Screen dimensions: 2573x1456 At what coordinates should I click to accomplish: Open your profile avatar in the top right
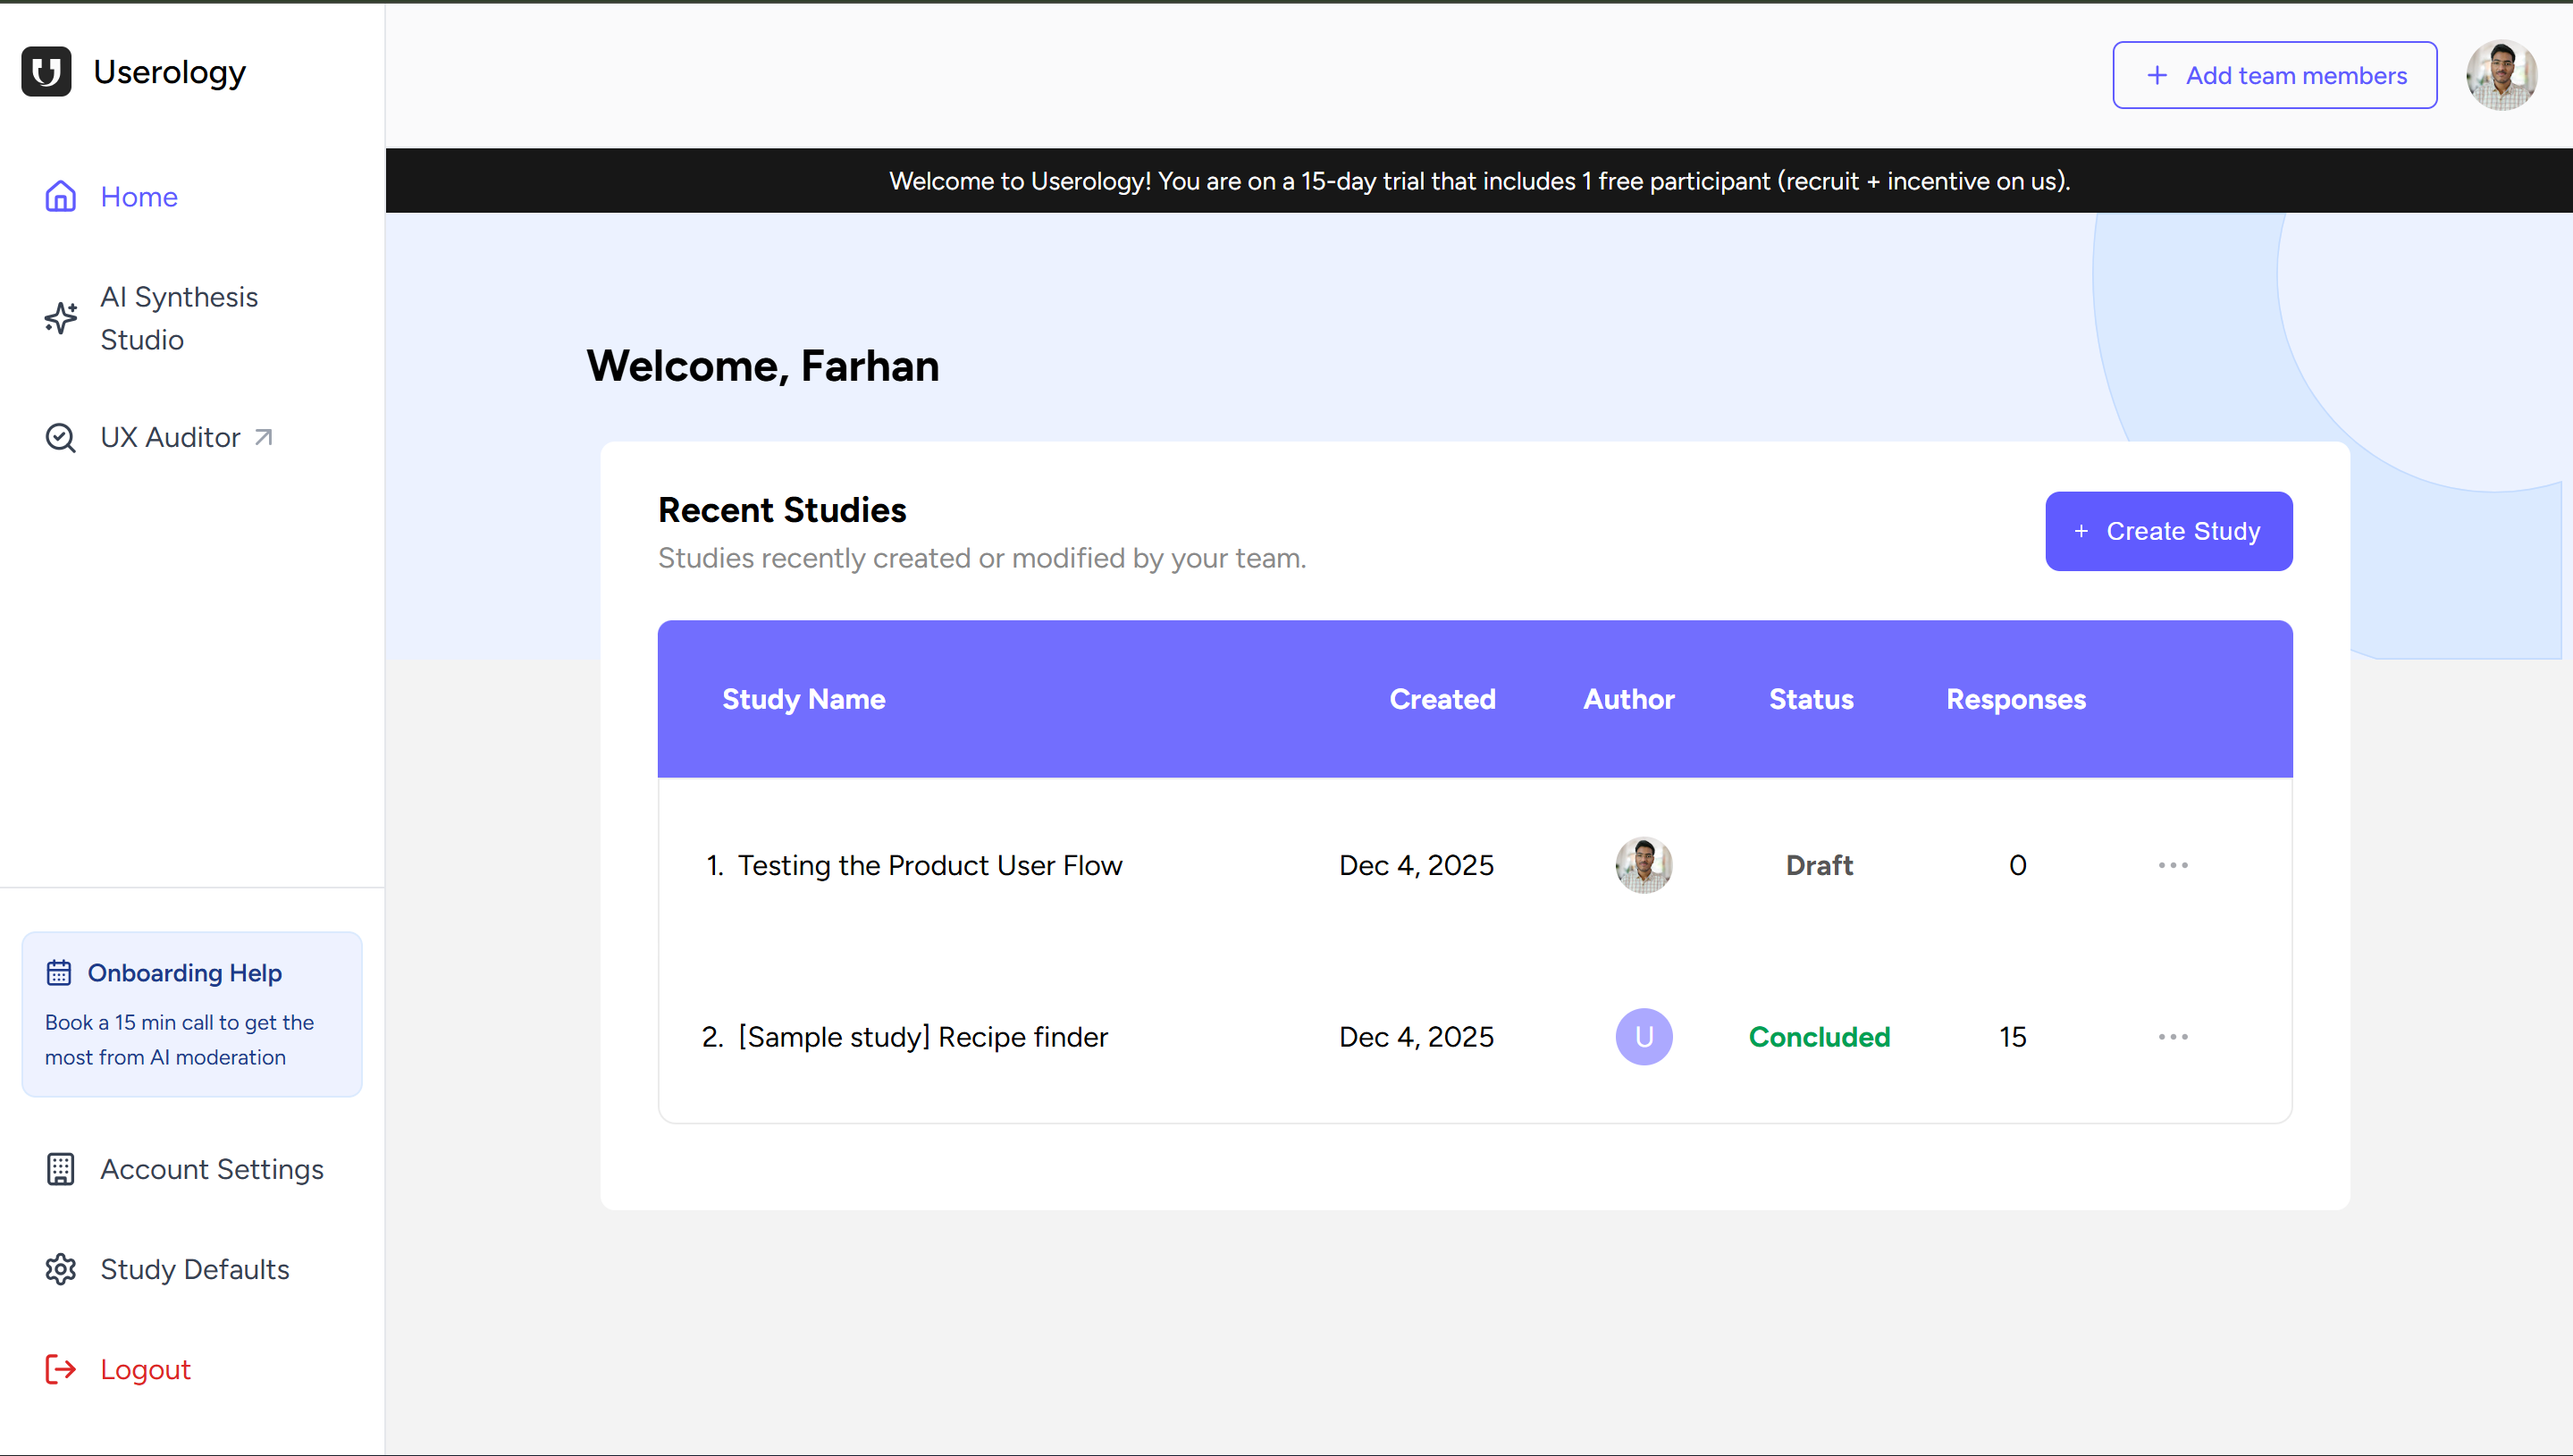point(2499,74)
